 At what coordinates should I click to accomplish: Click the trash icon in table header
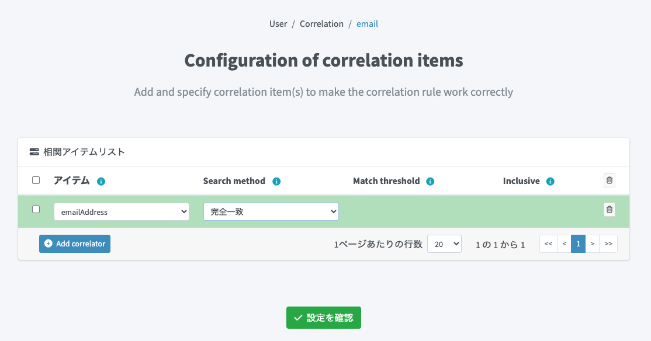[610, 180]
